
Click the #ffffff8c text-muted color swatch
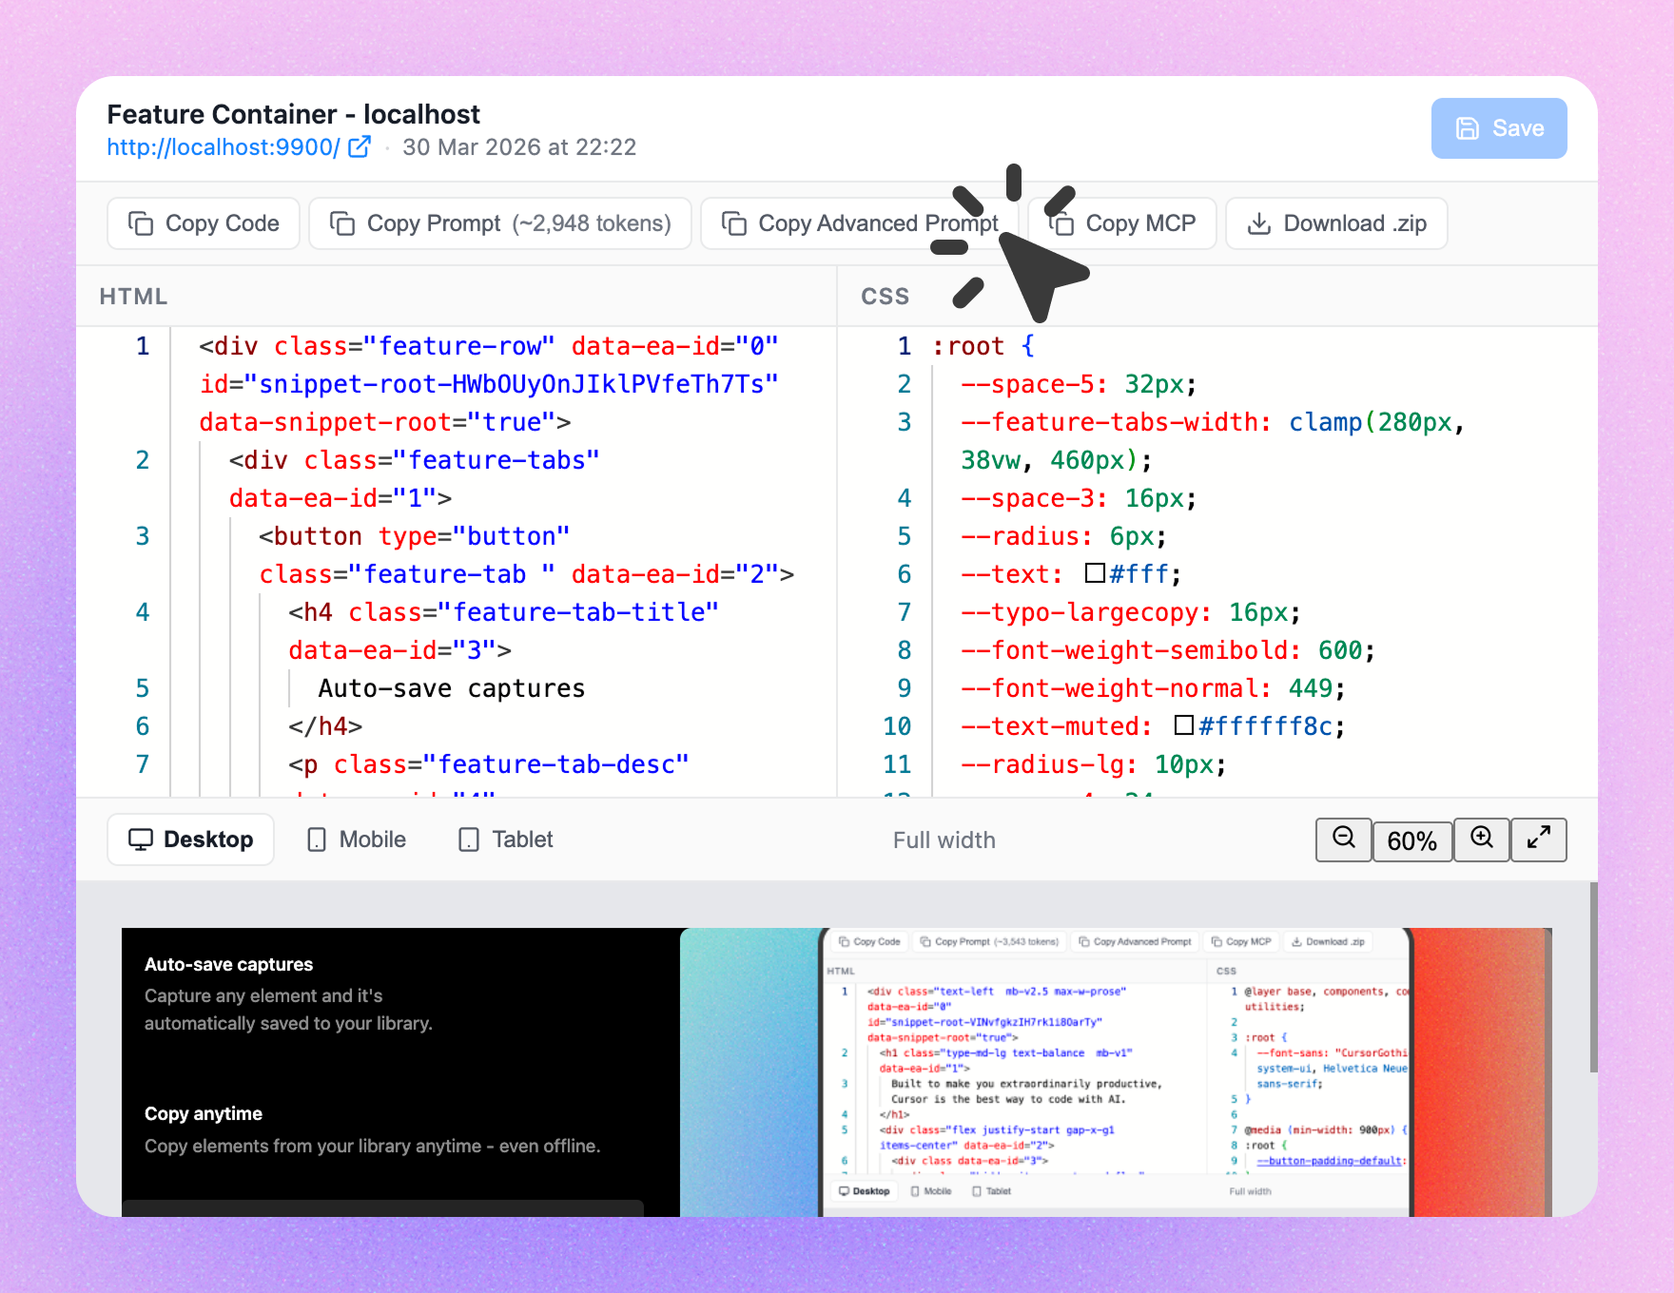click(1184, 725)
